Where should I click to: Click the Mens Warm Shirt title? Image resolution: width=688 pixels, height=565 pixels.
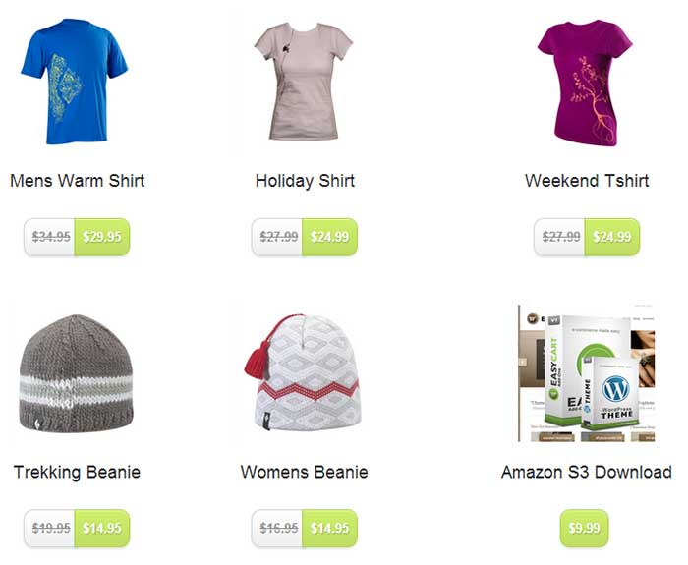pos(78,181)
